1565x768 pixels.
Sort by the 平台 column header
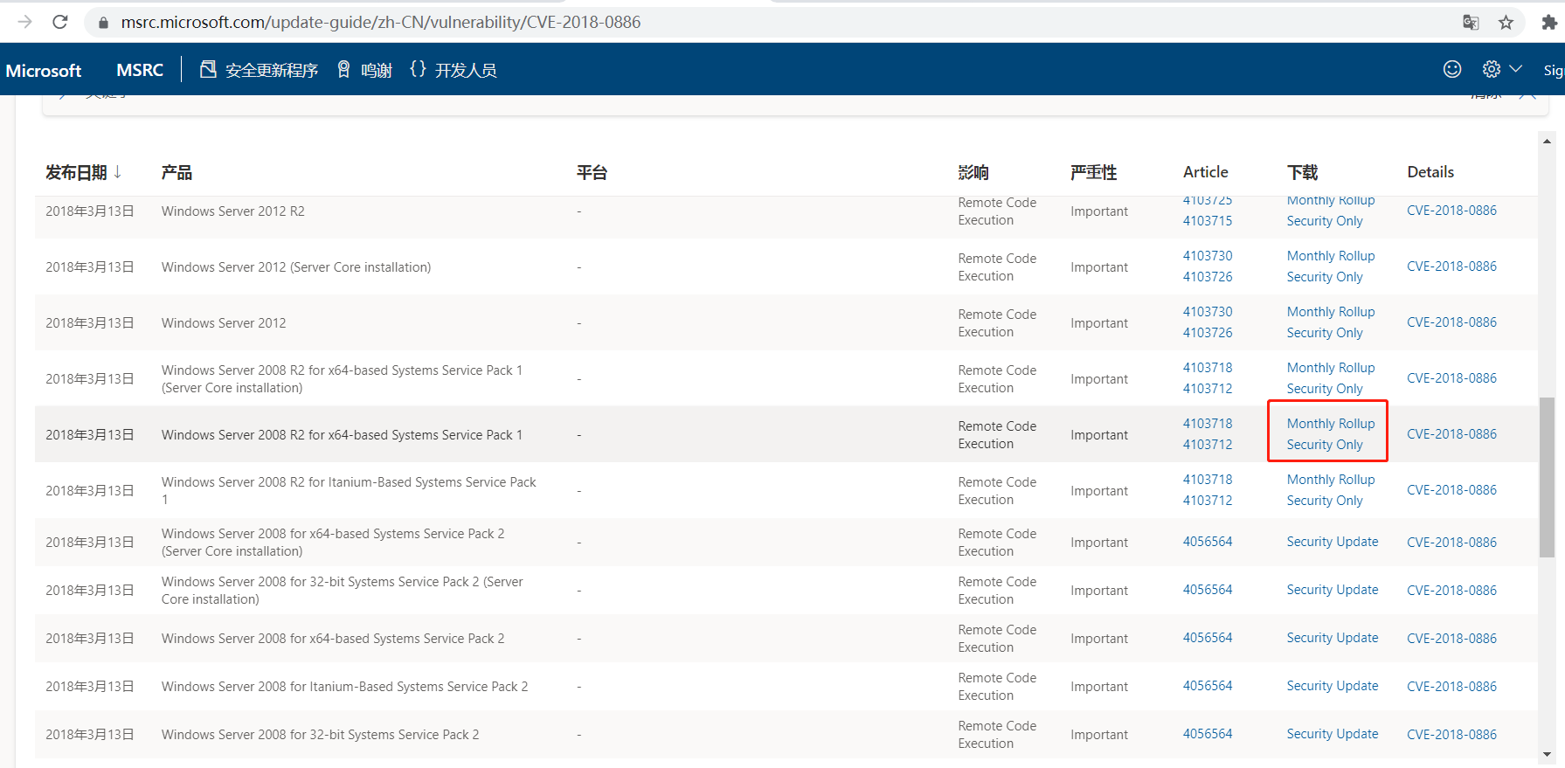pos(592,172)
